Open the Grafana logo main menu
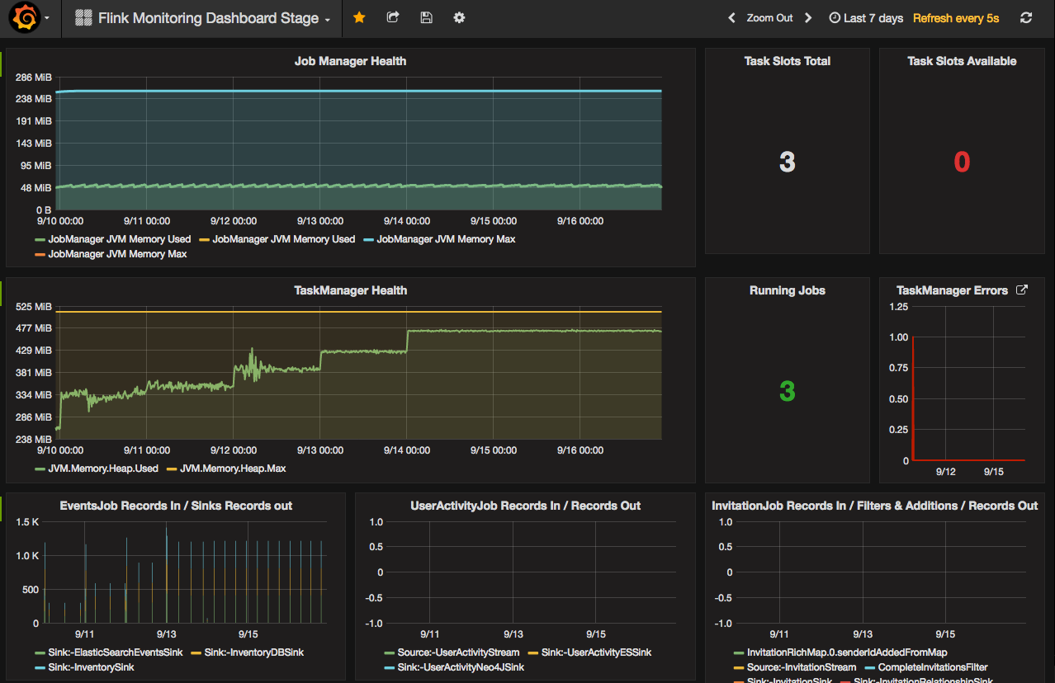Viewport: 1055px width, 683px height. pos(25,17)
